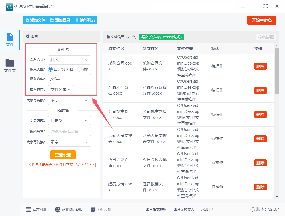Click the 命名撤回 button
This screenshot has width=285, height=216.
click(x=266, y=37)
